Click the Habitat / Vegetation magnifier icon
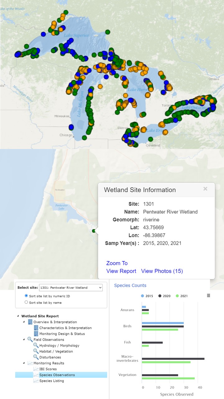This screenshot has height=399, width=224. coord(36,351)
